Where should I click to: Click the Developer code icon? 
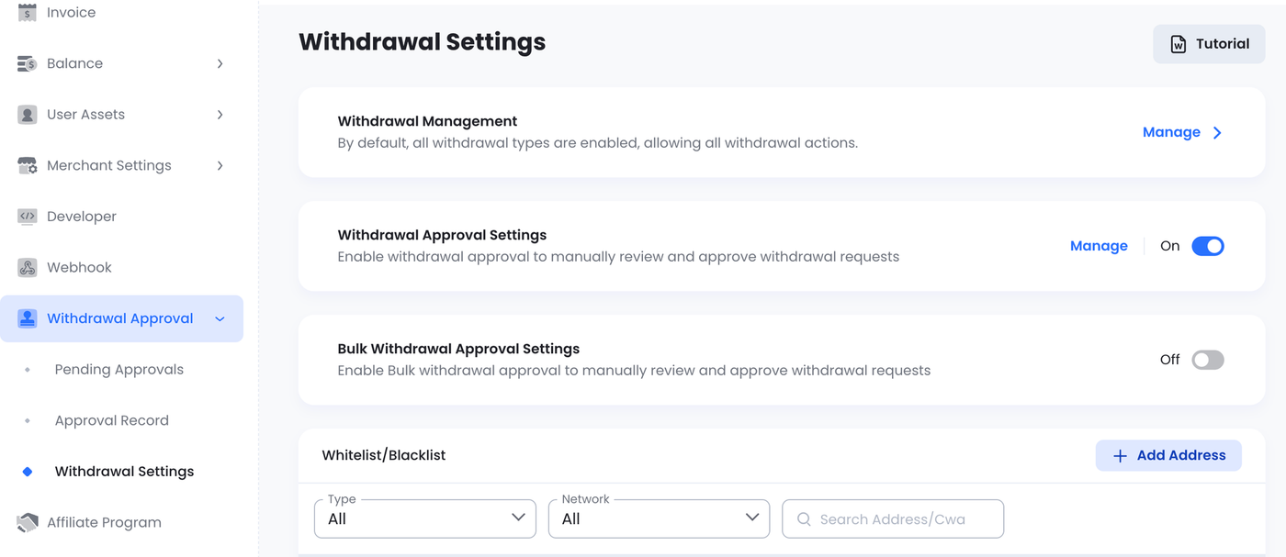[x=28, y=217]
